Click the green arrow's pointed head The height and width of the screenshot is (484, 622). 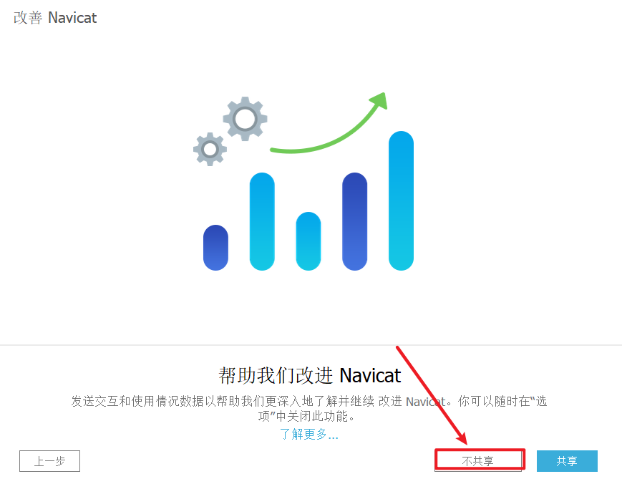point(379,101)
